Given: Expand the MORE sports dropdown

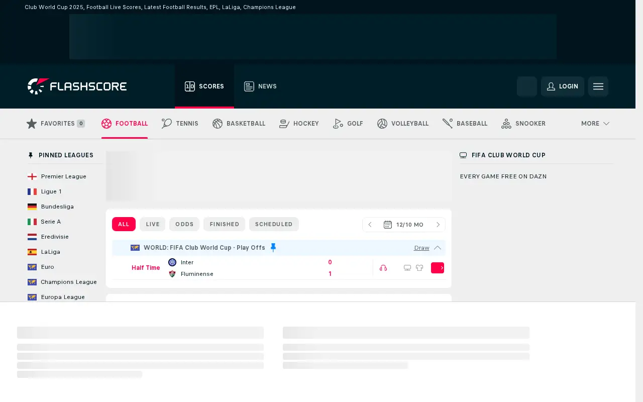Looking at the screenshot, I should pyautogui.click(x=595, y=124).
